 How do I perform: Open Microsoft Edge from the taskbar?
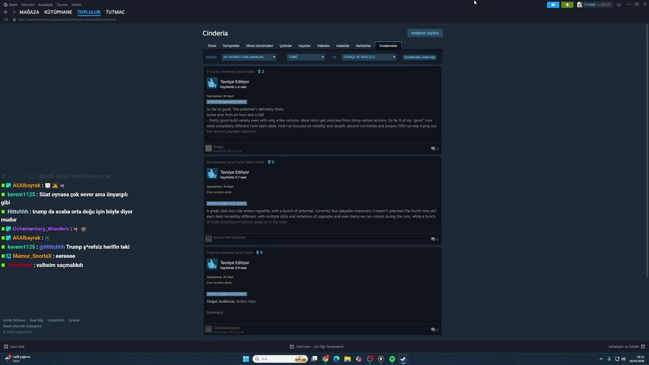click(336, 359)
